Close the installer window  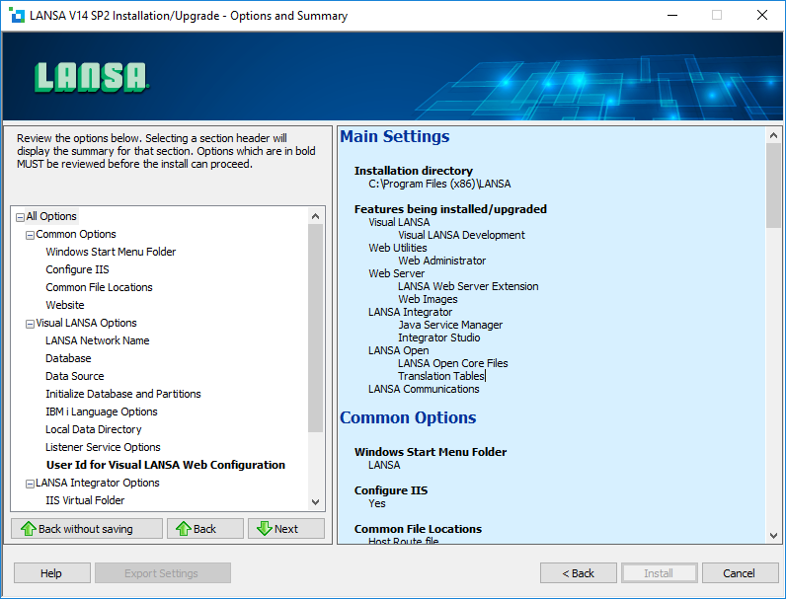762,15
